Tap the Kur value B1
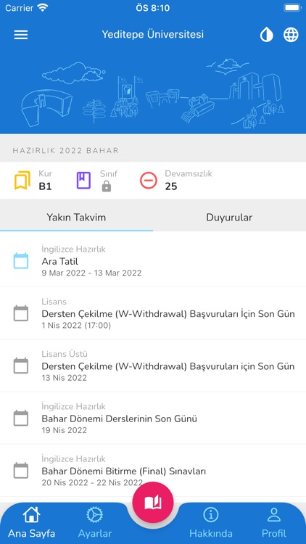The height and width of the screenshot is (544, 306). [x=45, y=186]
